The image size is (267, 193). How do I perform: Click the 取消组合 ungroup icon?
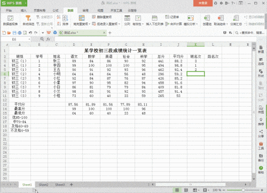(x=221, y=18)
